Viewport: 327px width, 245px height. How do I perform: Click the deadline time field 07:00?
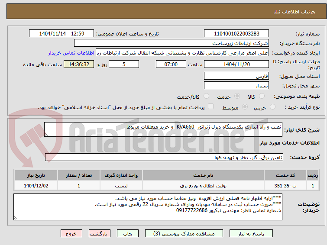point(171,64)
